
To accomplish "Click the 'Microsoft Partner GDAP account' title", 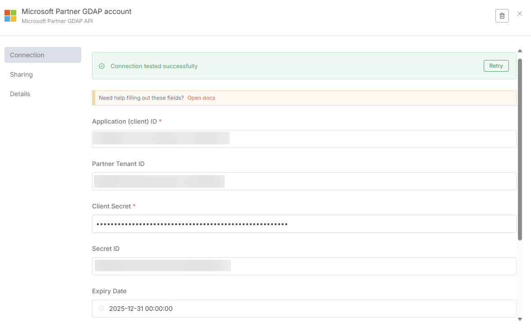I will (77, 11).
